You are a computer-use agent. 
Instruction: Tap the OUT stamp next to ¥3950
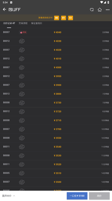(x=22, y=76)
